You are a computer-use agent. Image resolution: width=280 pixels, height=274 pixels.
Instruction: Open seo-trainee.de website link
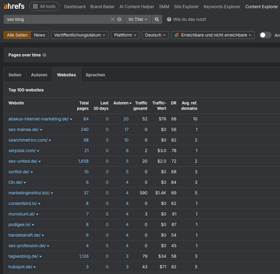pyautogui.click(x=23, y=130)
